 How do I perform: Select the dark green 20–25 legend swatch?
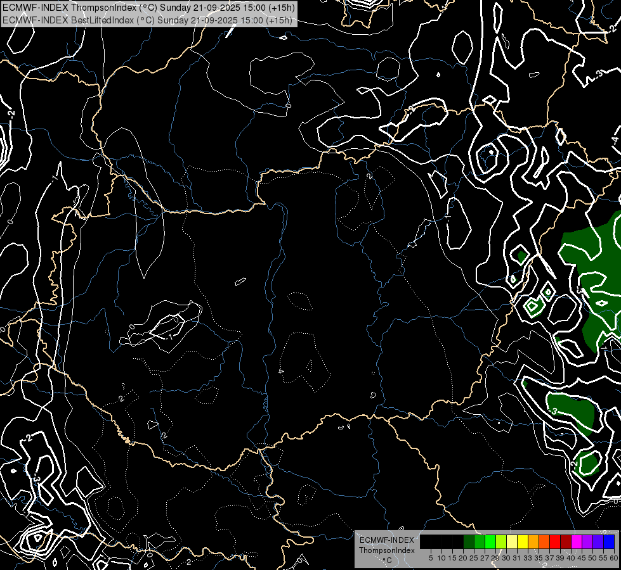point(469,541)
